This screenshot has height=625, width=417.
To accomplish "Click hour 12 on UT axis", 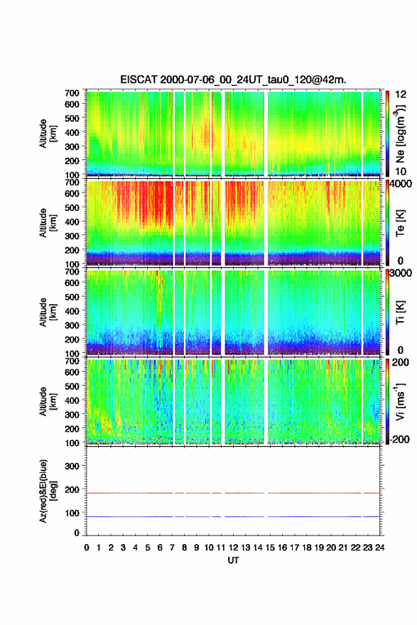I will [233, 548].
